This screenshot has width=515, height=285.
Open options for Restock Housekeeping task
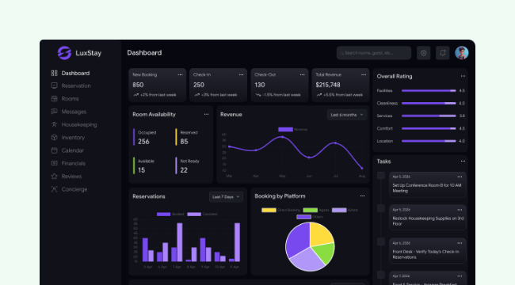tap(460, 210)
